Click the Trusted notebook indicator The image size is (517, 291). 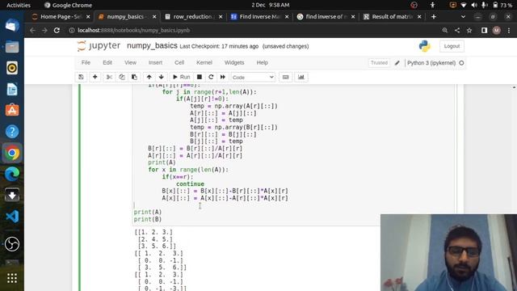[379, 63]
